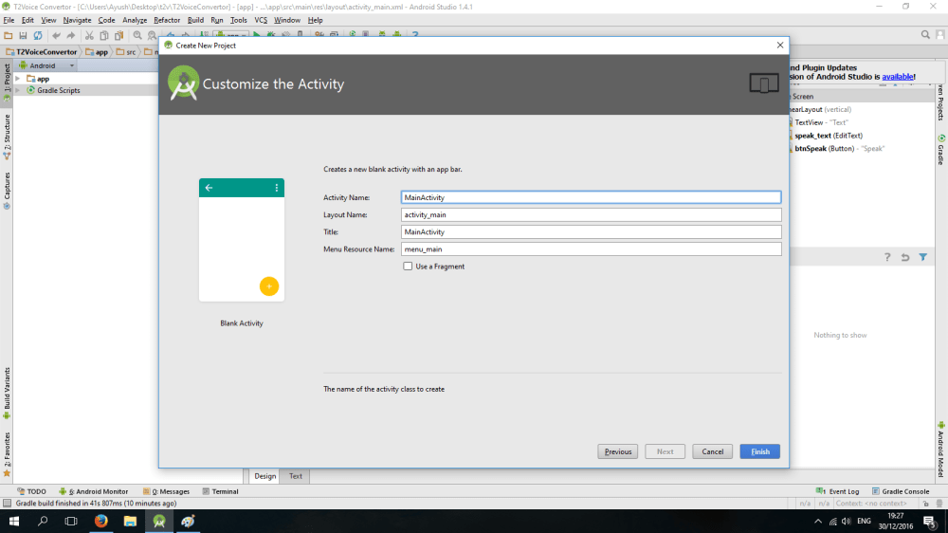The height and width of the screenshot is (533, 948).
Task: Click the search magnifier icon at top right
Action: pos(926,35)
